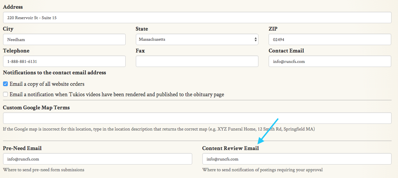398x178 pixels.
Task: Enable the Tukios videos notification checkbox
Action: click(5, 95)
